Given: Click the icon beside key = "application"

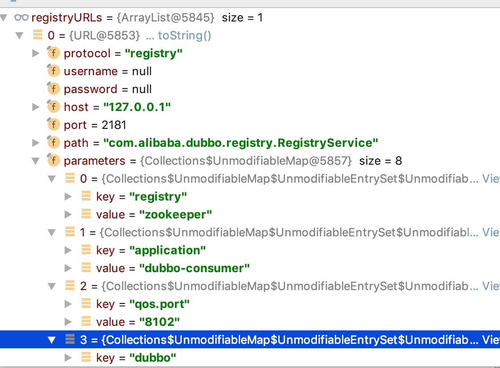Looking at the screenshot, I should pyautogui.click(x=86, y=250).
